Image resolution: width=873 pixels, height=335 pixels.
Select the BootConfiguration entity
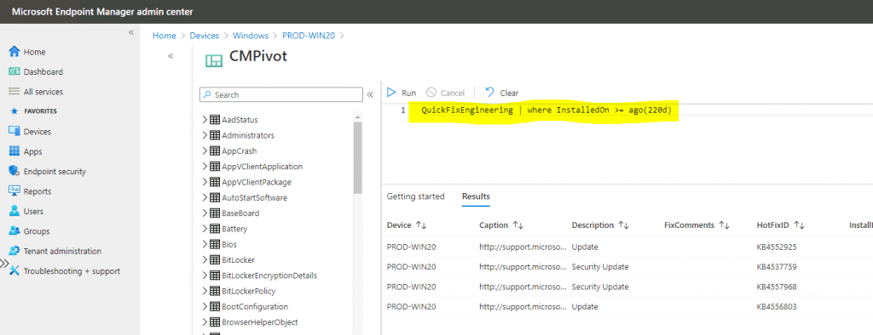[x=255, y=306]
